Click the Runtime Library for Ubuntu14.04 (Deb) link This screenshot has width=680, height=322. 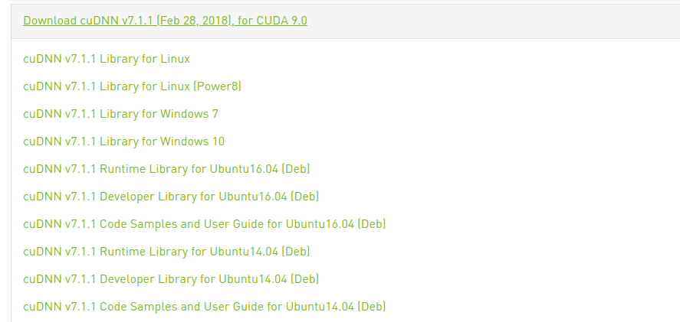(166, 252)
